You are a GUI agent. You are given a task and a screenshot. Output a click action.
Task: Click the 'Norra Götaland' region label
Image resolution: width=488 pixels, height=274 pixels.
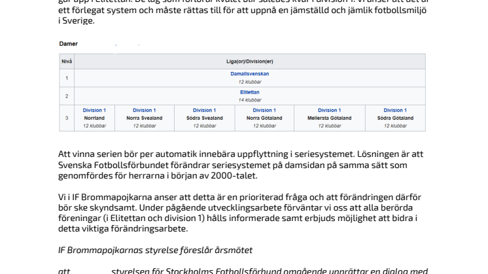point(264,118)
